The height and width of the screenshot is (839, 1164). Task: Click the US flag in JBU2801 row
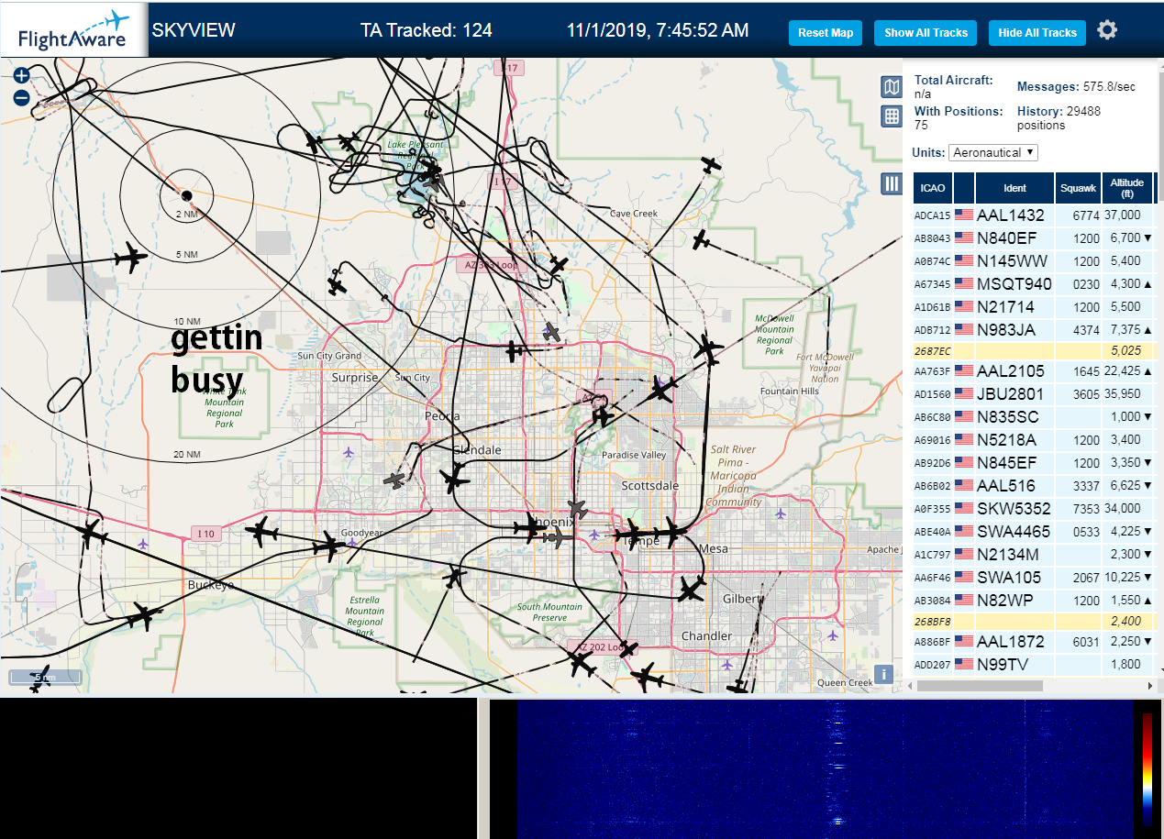tap(964, 393)
